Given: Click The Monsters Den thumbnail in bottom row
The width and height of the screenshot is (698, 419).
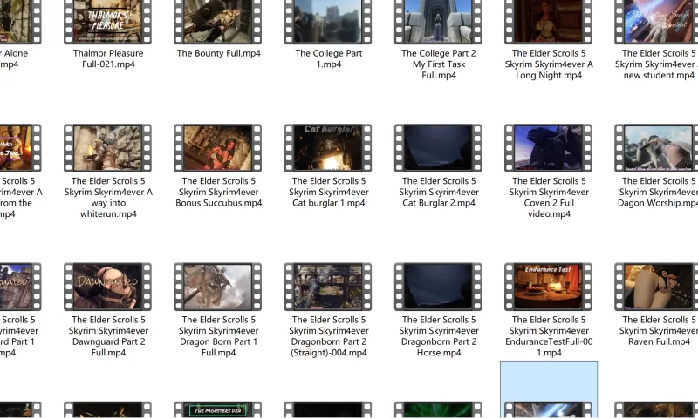Looking at the screenshot, I should (x=218, y=410).
